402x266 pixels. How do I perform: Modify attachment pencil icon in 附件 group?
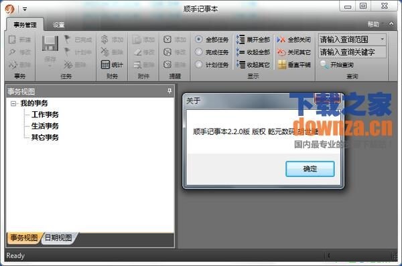point(137,52)
